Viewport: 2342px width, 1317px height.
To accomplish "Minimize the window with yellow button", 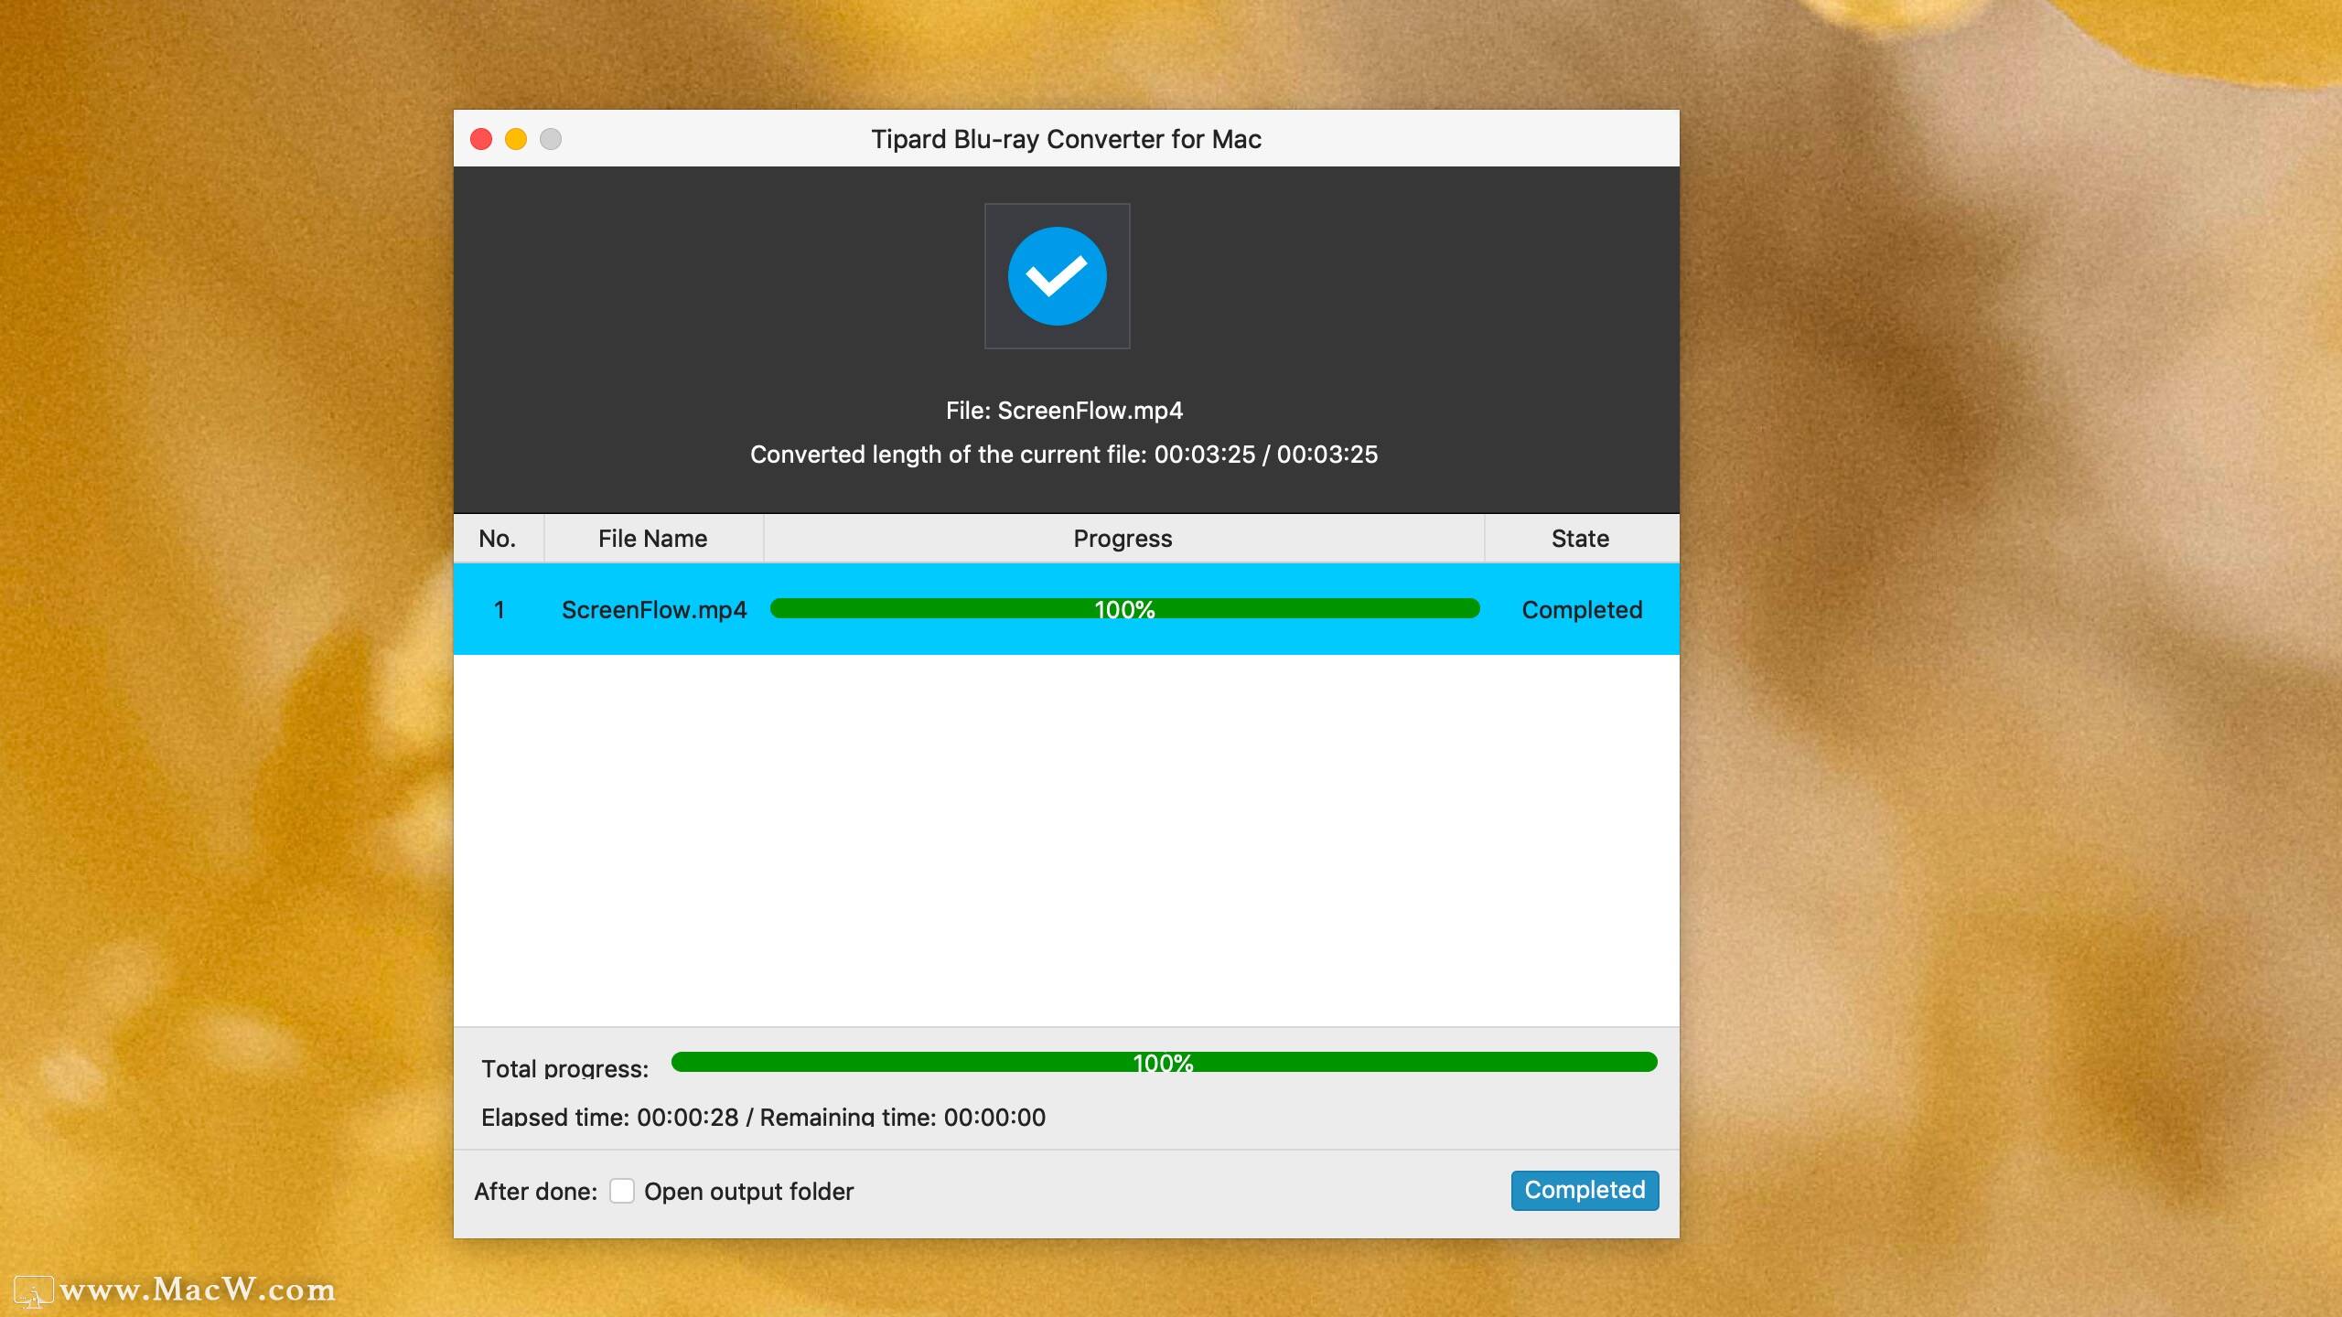I will 516,139.
